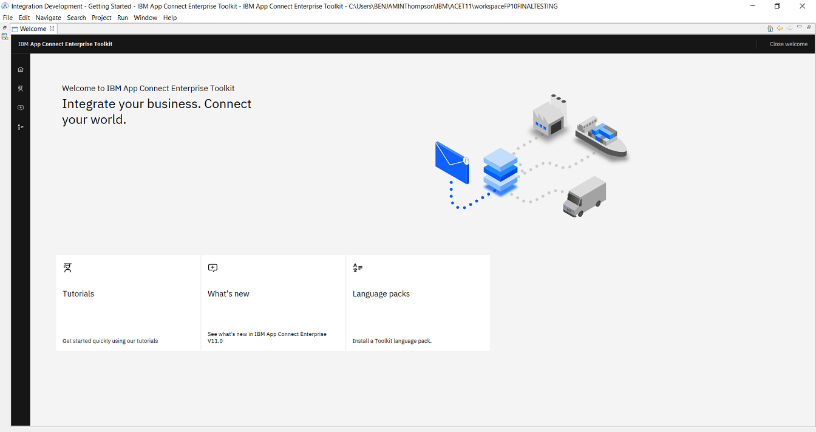
Task: Open the Search menu
Action: (x=76, y=18)
